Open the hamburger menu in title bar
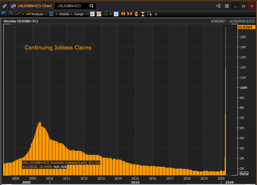 tap(227, 6)
